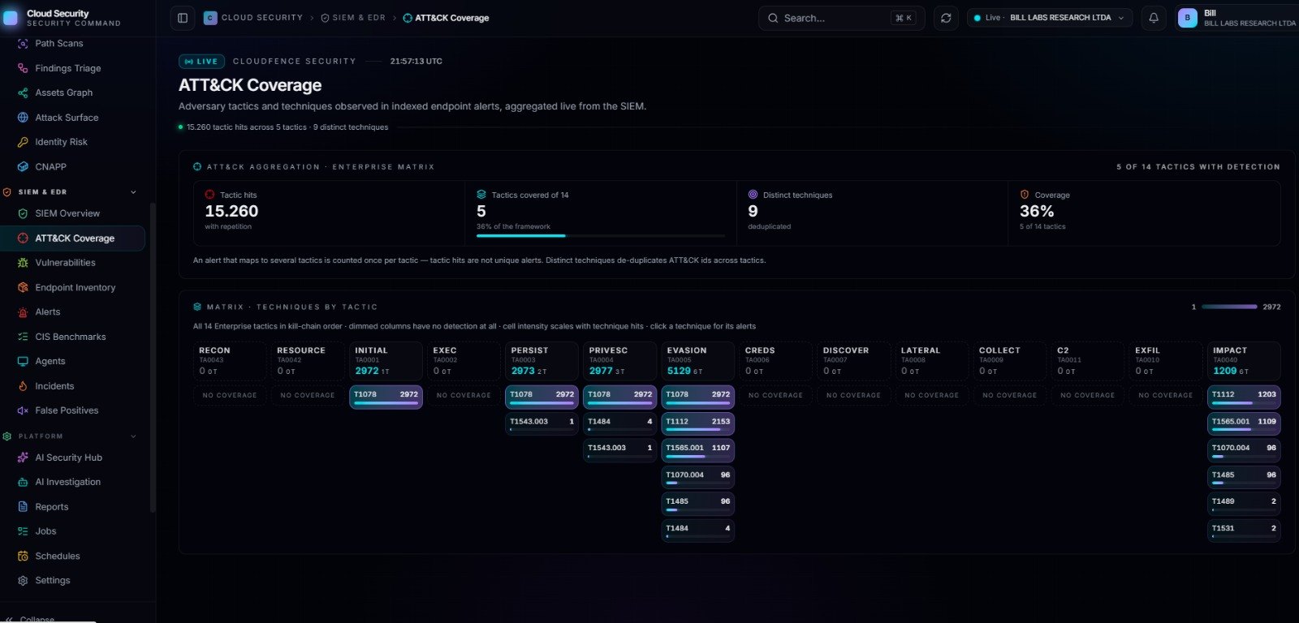Open T1543.003 under PERSIST tactic

point(542,423)
